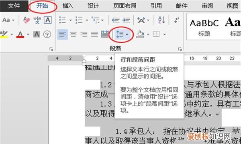Viewport: 241px width, 144px height.
Task: Switch to the 视图 (View) tab
Action: pos(233,6)
